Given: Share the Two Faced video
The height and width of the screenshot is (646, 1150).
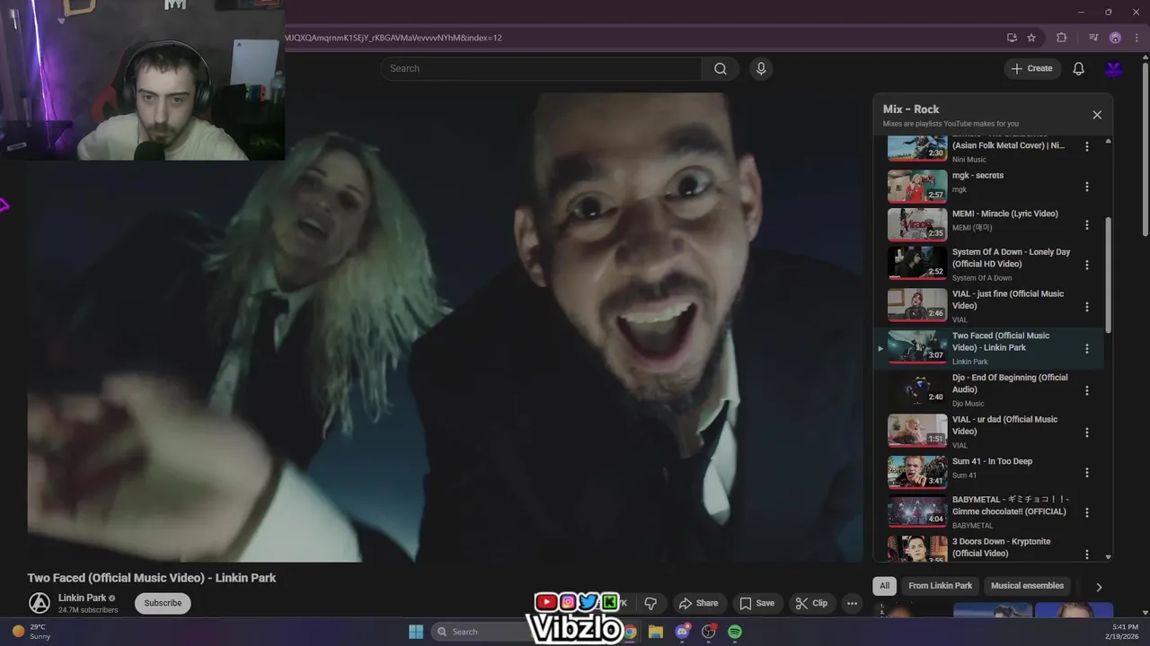Looking at the screenshot, I should point(698,603).
